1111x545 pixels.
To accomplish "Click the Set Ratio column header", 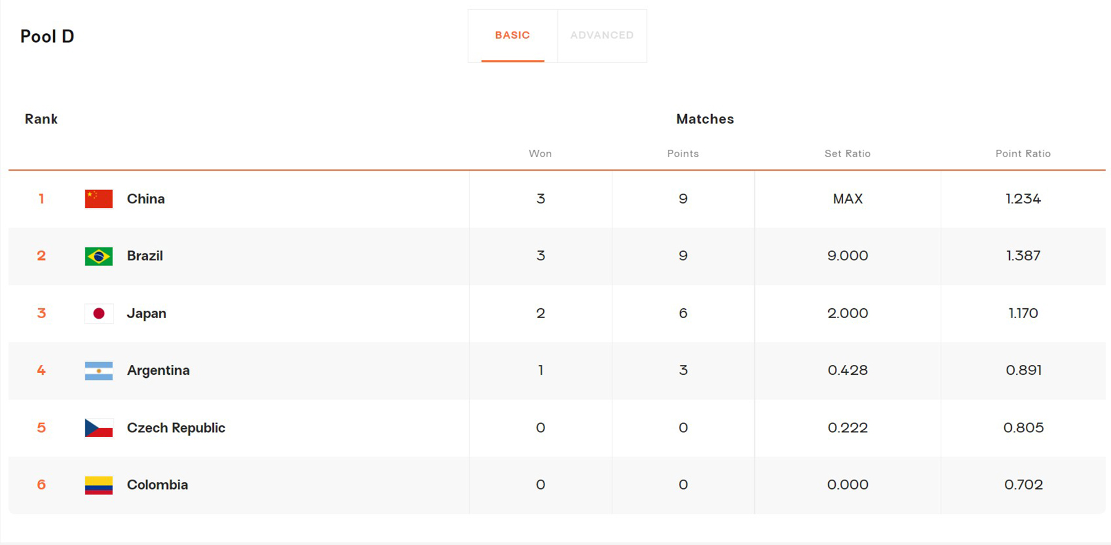I will pyautogui.click(x=847, y=154).
